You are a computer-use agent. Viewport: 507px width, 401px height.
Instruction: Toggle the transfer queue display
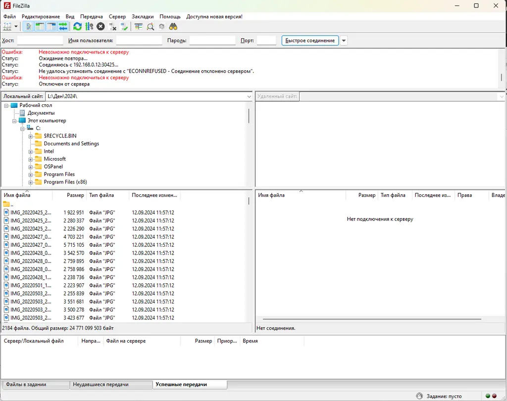pyautogui.click(x=63, y=27)
